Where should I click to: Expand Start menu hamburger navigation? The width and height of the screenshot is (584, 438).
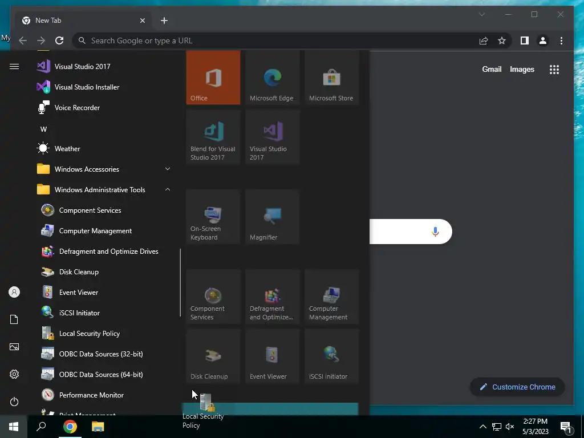(x=14, y=66)
